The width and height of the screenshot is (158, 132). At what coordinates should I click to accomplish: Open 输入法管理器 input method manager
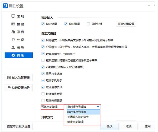point(19,78)
